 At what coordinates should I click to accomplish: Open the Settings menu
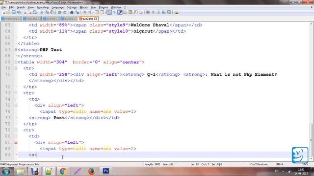[72, 7]
